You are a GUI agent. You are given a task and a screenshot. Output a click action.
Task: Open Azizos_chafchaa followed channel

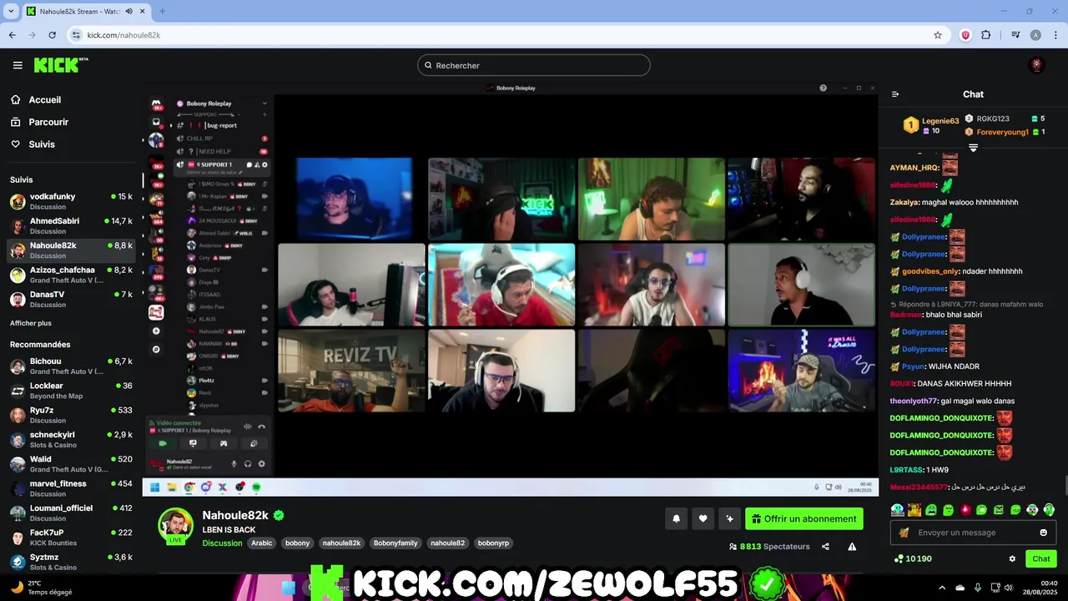click(71, 275)
